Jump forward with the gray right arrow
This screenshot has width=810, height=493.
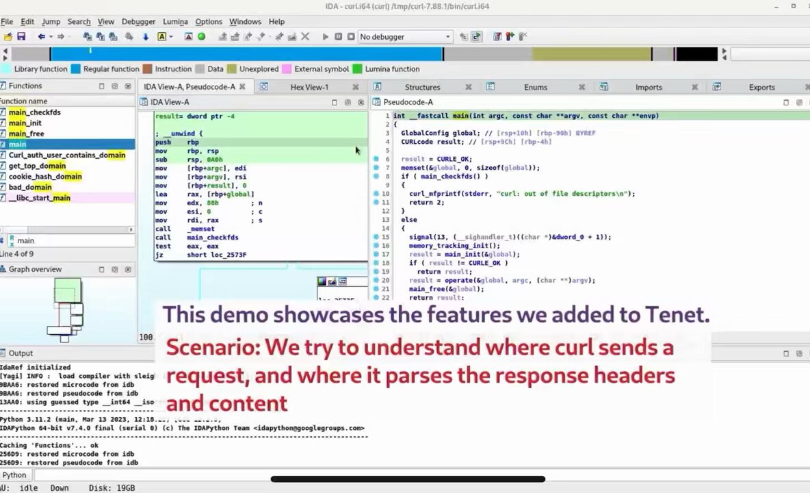pos(60,37)
